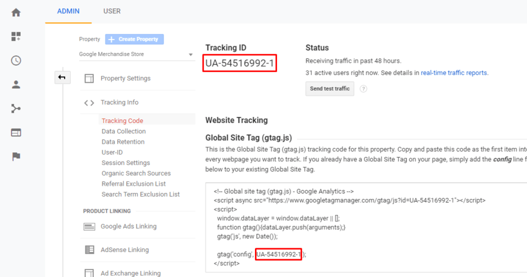This screenshot has height=277, width=527.
Task: Click the Status heading
Action: coord(317,47)
